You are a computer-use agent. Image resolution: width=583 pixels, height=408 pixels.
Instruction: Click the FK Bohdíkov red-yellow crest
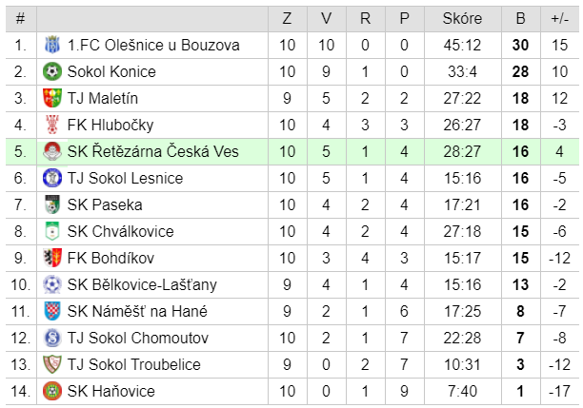click(52, 258)
